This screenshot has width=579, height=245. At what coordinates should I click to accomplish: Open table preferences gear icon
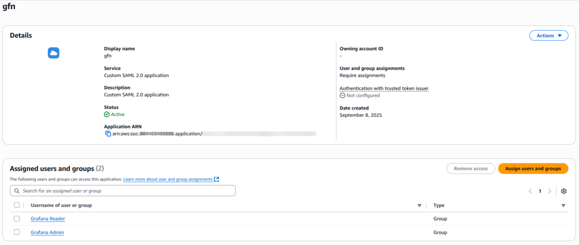click(x=563, y=191)
